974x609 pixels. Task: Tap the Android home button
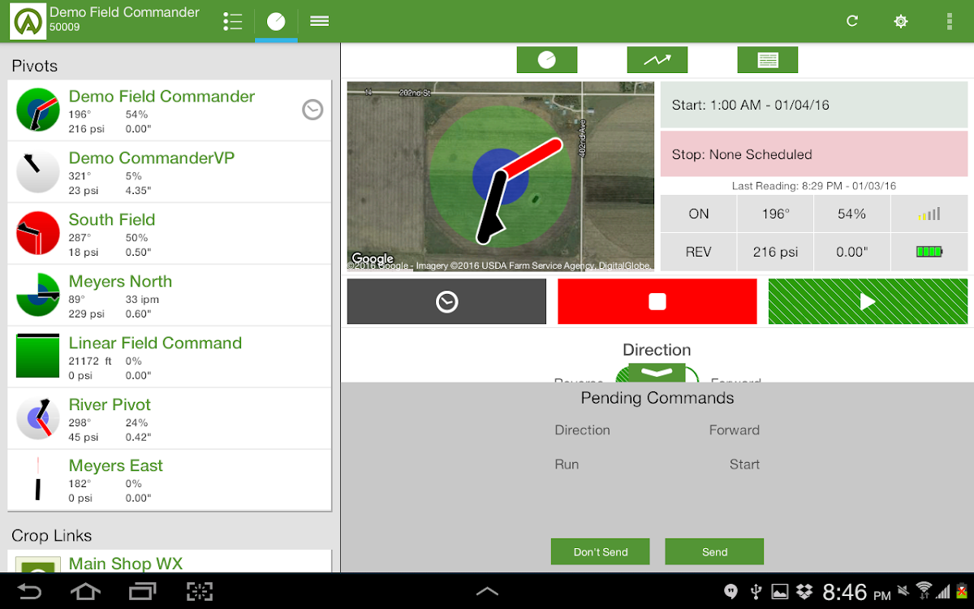click(85, 591)
